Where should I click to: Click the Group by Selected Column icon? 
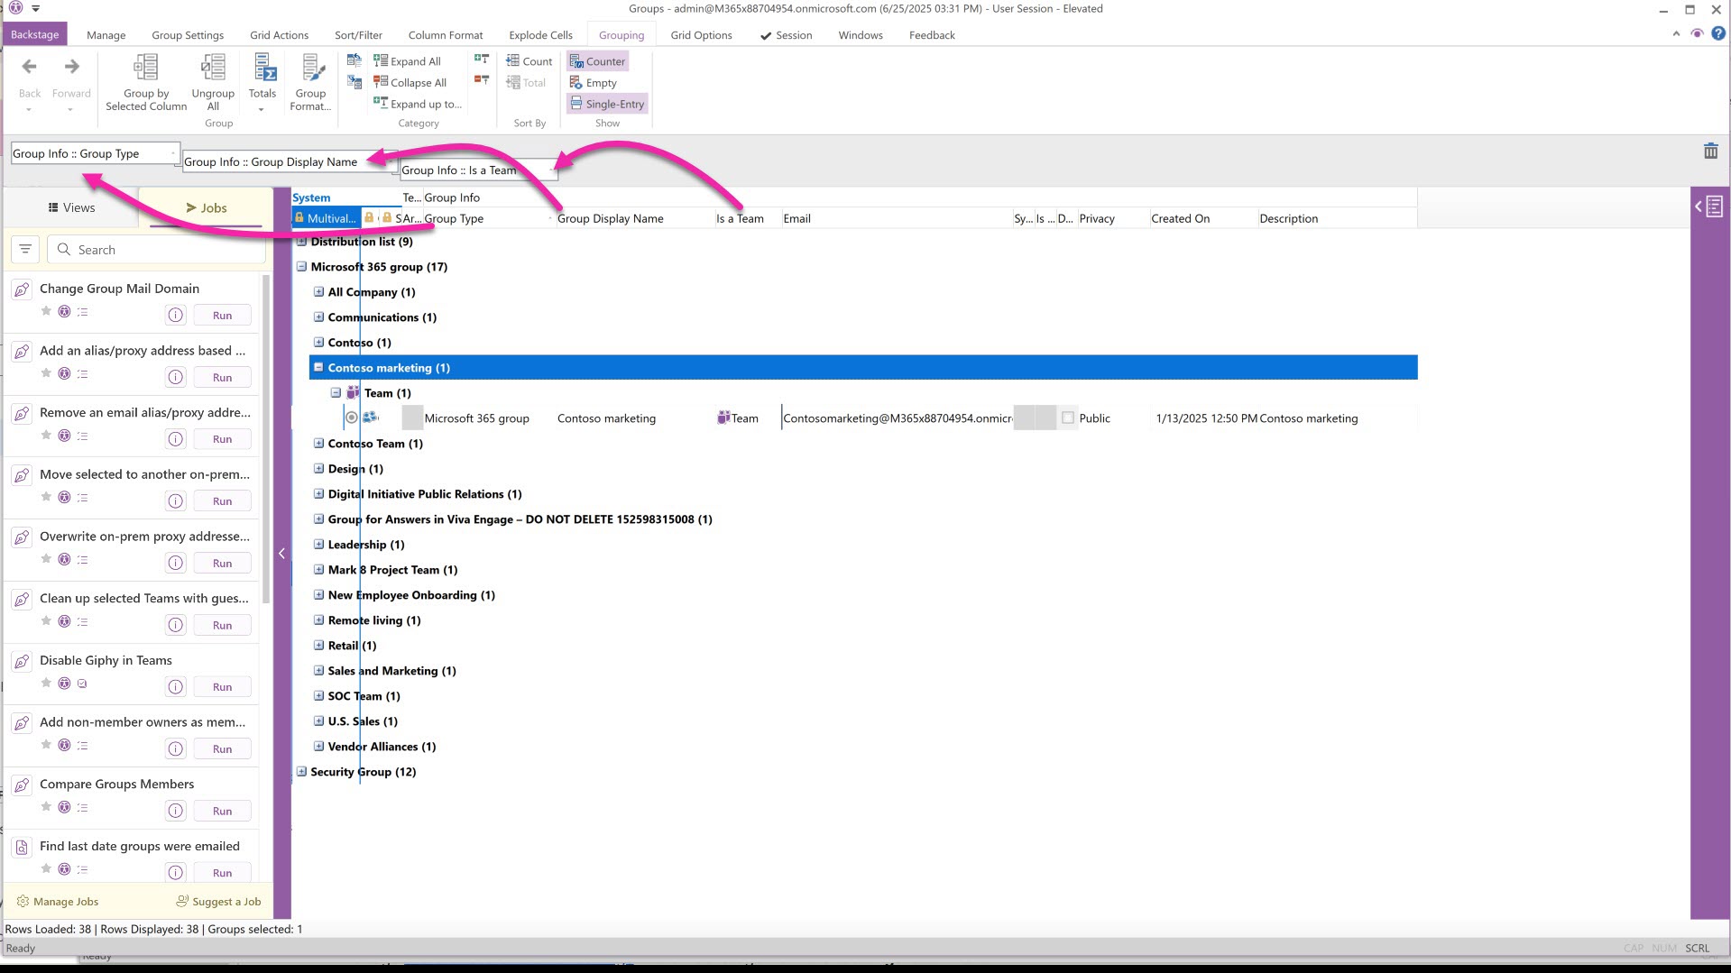(145, 69)
